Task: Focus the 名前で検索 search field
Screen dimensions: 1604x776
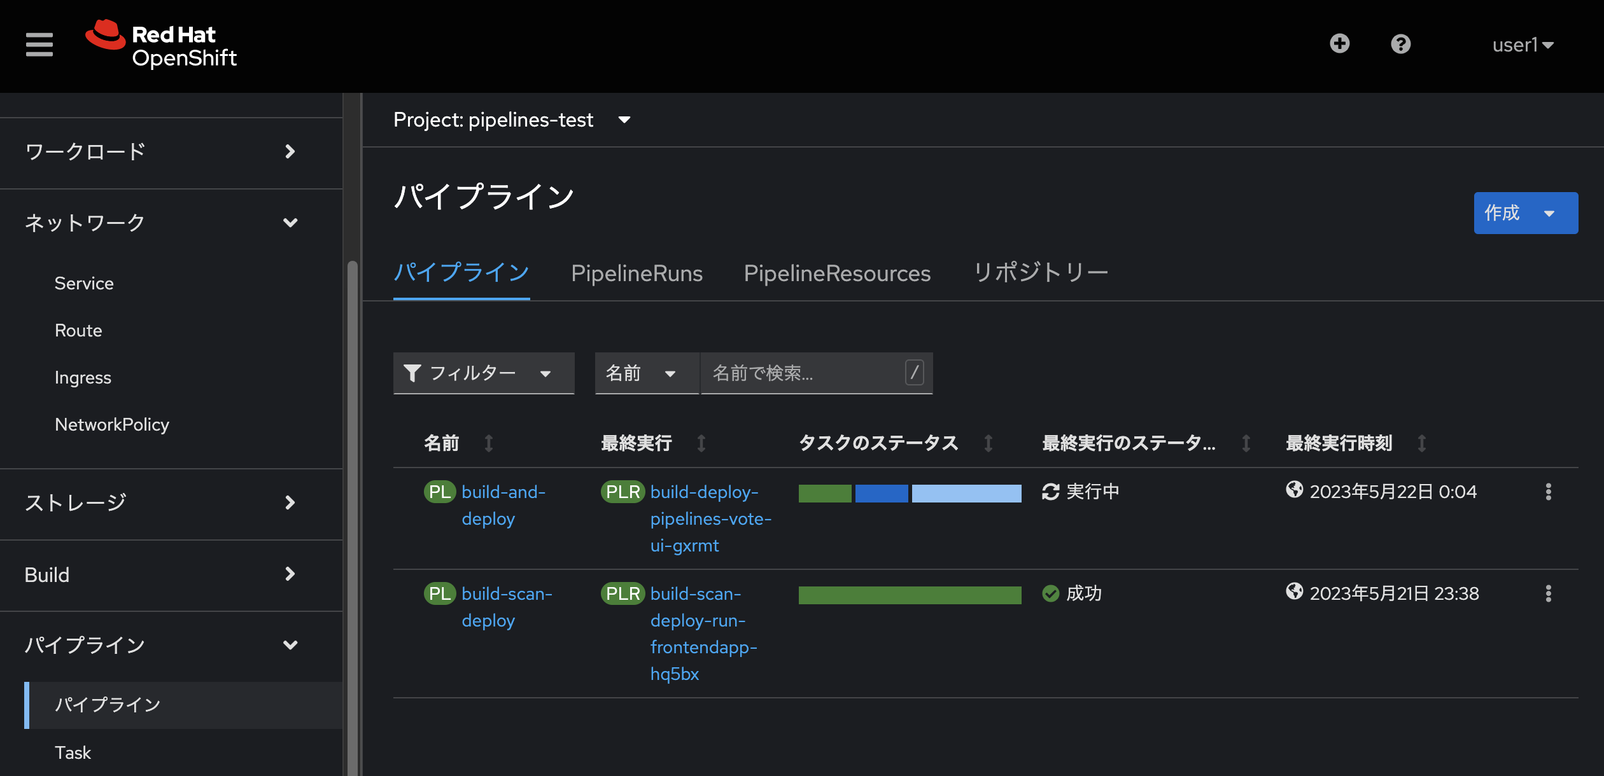Action: tap(817, 373)
